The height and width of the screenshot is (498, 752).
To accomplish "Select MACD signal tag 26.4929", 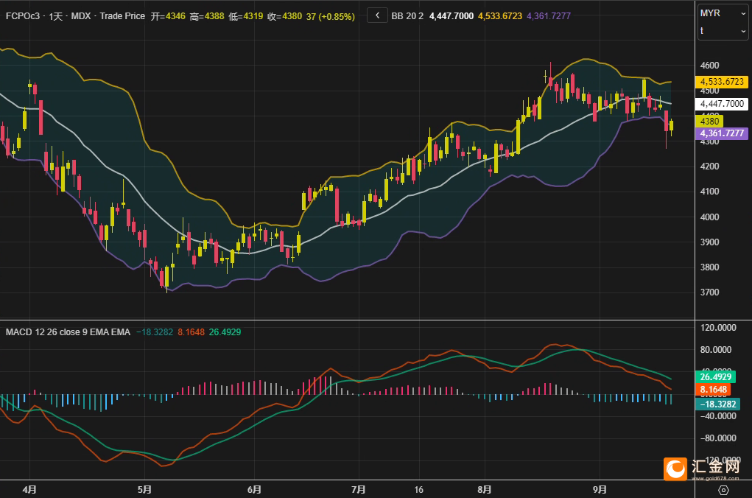I will 715,376.
